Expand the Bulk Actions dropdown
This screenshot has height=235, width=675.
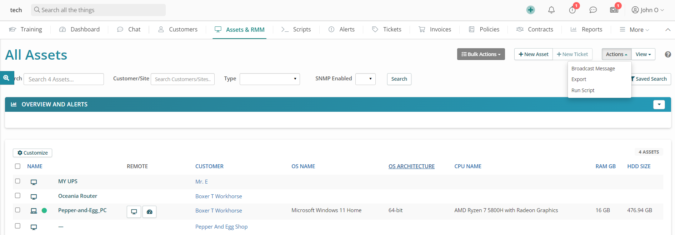pos(481,54)
